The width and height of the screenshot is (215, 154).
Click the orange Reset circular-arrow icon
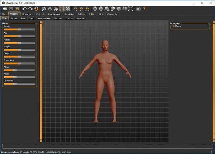tap(37, 9)
